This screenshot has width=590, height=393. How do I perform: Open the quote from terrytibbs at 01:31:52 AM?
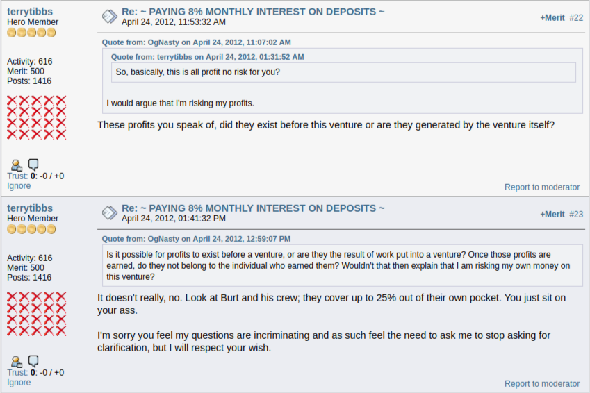207,57
